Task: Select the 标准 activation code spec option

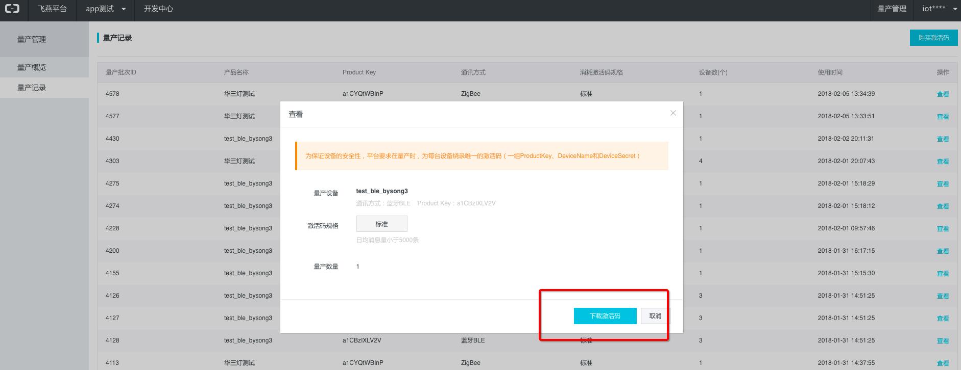Action: (381, 224)
